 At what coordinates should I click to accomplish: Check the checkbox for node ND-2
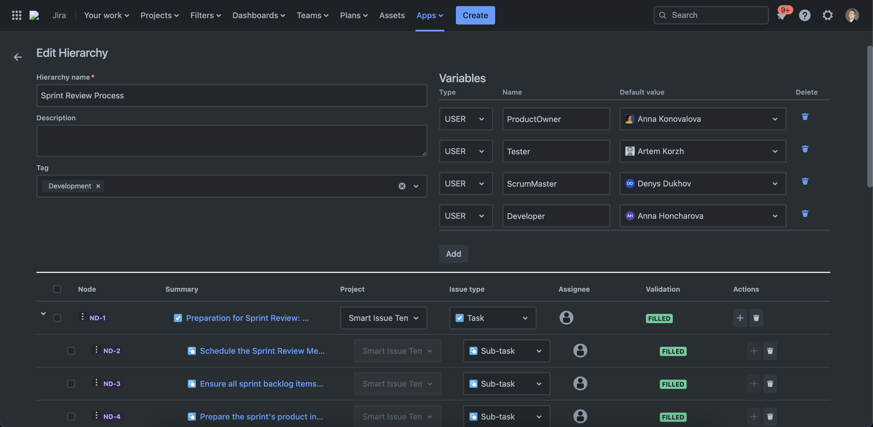tap(71, 351)
